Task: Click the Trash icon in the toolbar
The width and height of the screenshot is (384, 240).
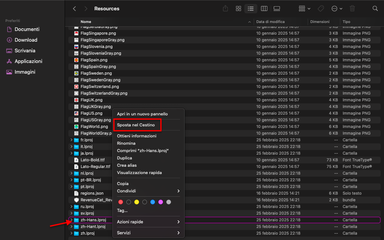Action: point(352,8)
